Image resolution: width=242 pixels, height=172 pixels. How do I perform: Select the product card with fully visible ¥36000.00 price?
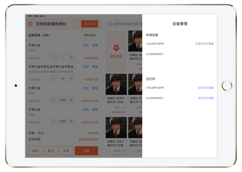(116, 95)
